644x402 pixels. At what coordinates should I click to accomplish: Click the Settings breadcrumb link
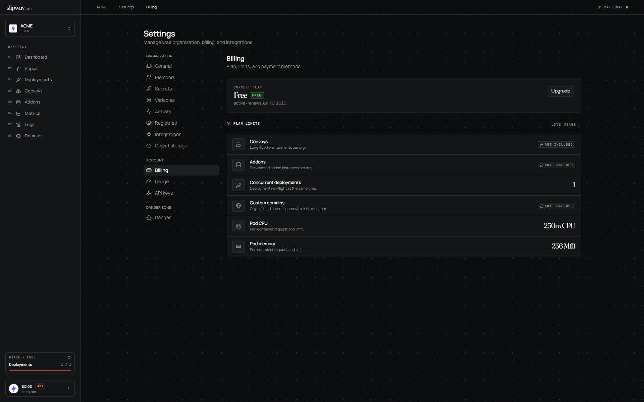126,7
